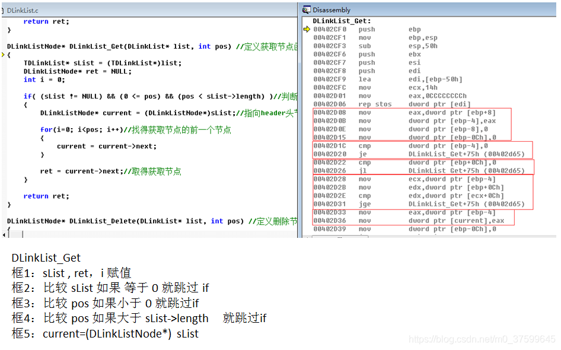Click the line 'DLinkListNode* ret = NULL;'
Image resolution: width=561 pixels, height=350 pixels.
pos(78,71)
